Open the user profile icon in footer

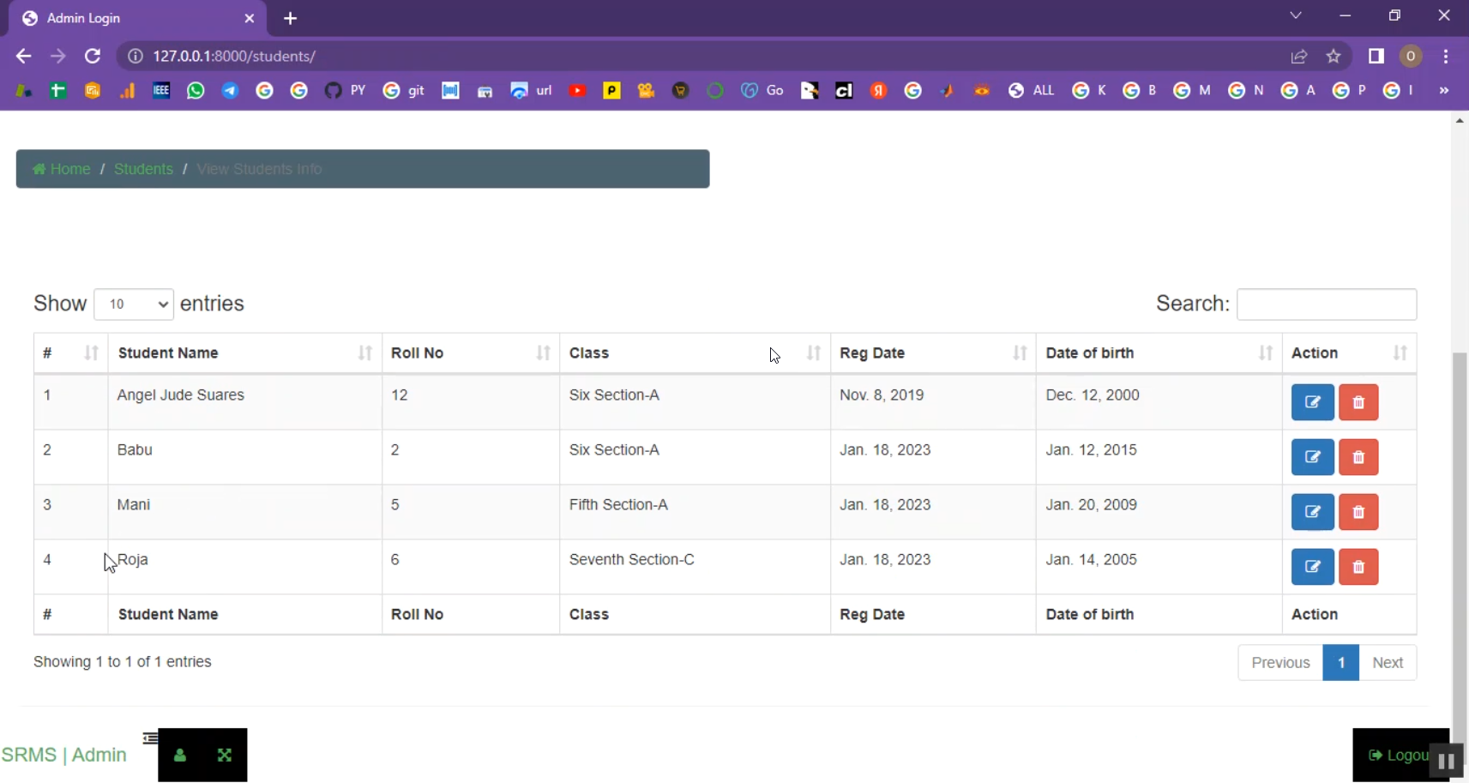(180, 756)
